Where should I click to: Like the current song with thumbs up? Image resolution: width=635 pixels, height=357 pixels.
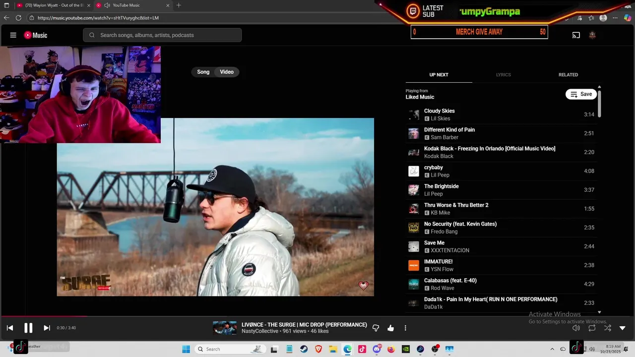coord(390,328)
